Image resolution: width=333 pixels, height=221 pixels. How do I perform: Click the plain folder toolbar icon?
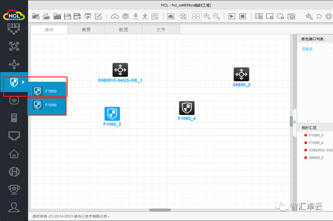tap(57, 16)
